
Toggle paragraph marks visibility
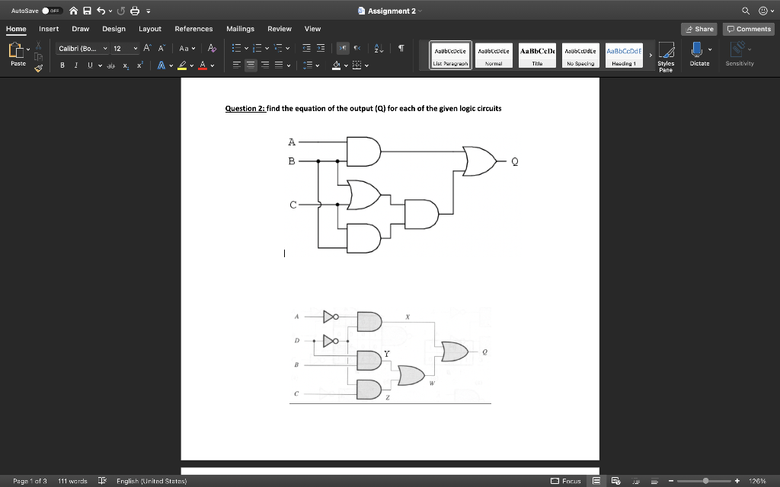(401, 48)
